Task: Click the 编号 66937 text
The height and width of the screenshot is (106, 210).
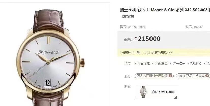Action: point(194,27)
